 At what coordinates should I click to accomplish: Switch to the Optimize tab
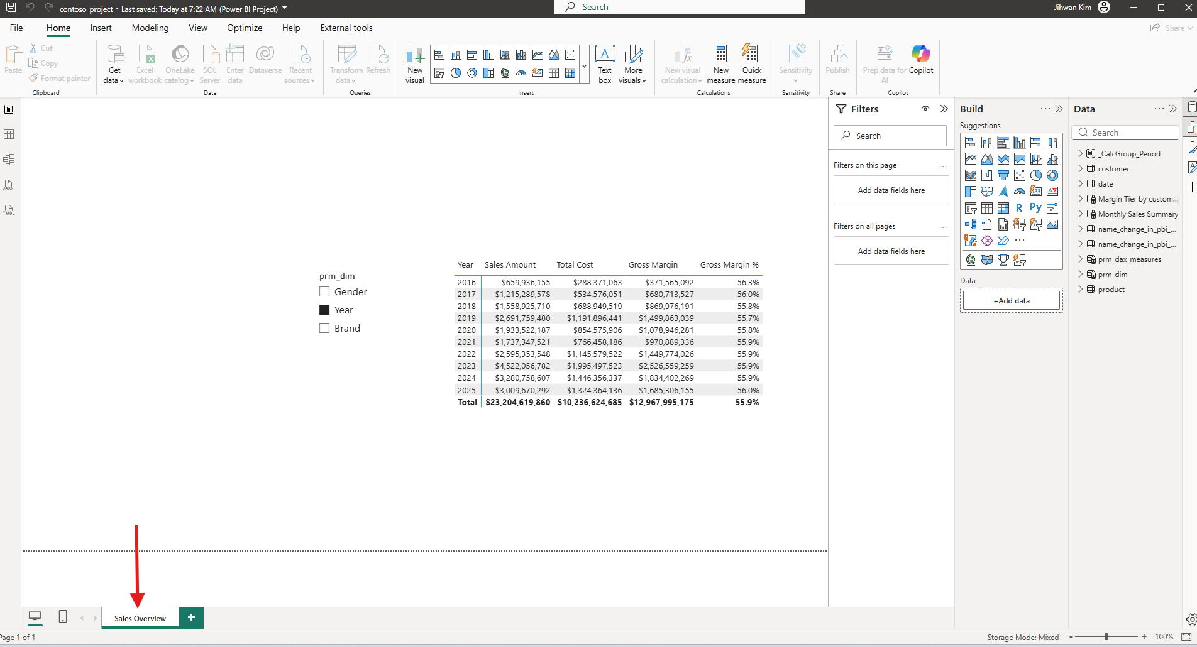tap(245, 28)
